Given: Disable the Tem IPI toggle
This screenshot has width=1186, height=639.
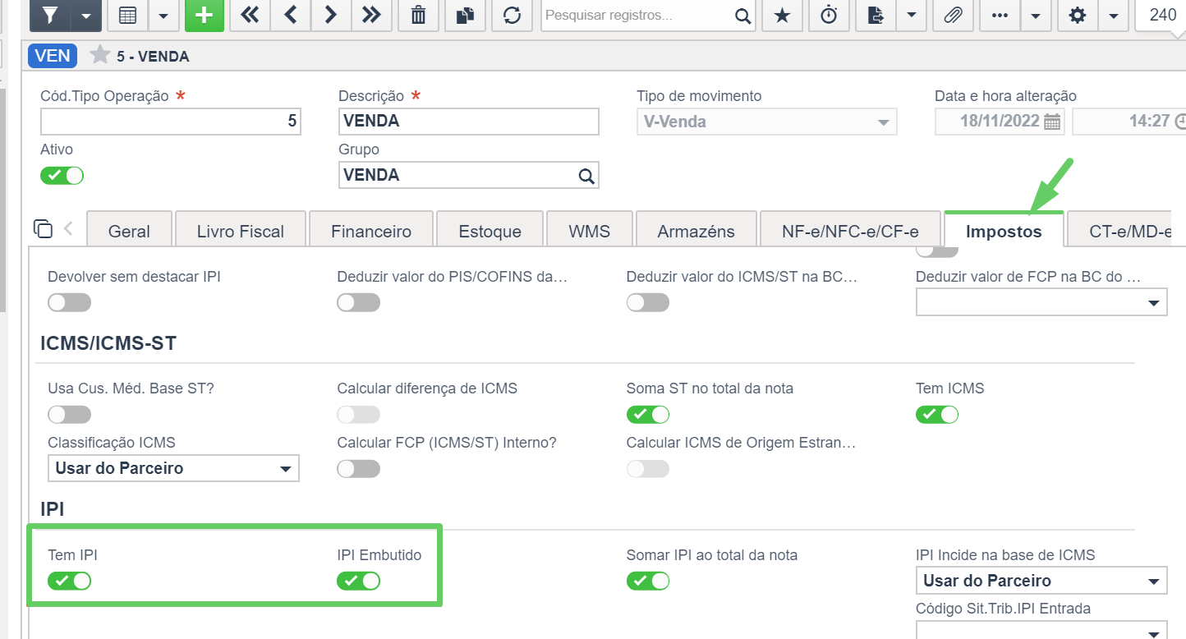Looking at the screenshot, I should [69, 581].
